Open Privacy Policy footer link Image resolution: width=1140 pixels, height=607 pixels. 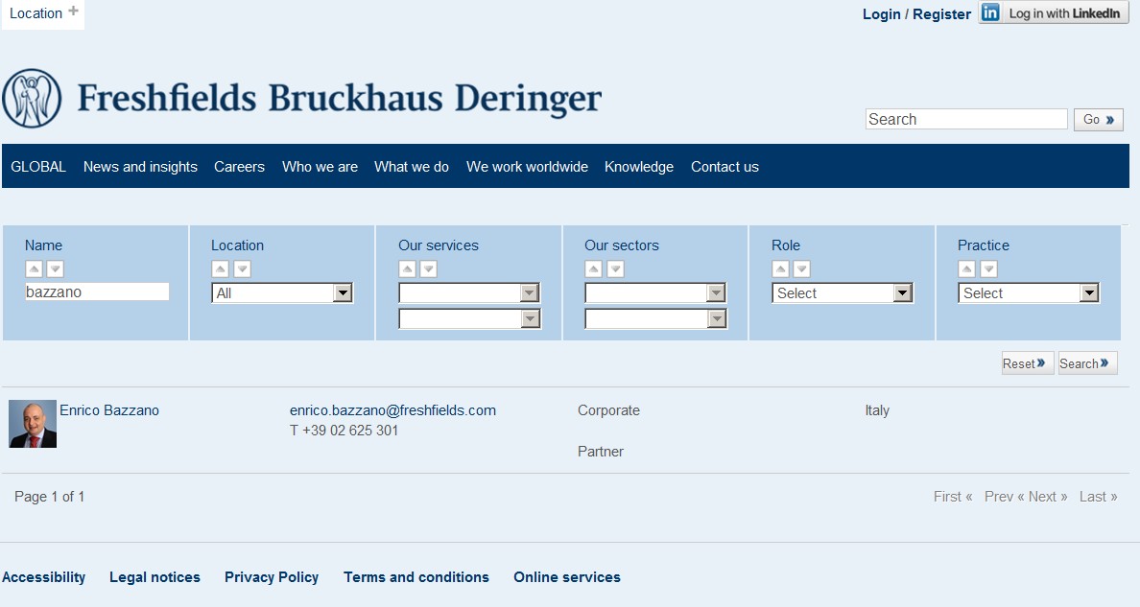point(272,577)
